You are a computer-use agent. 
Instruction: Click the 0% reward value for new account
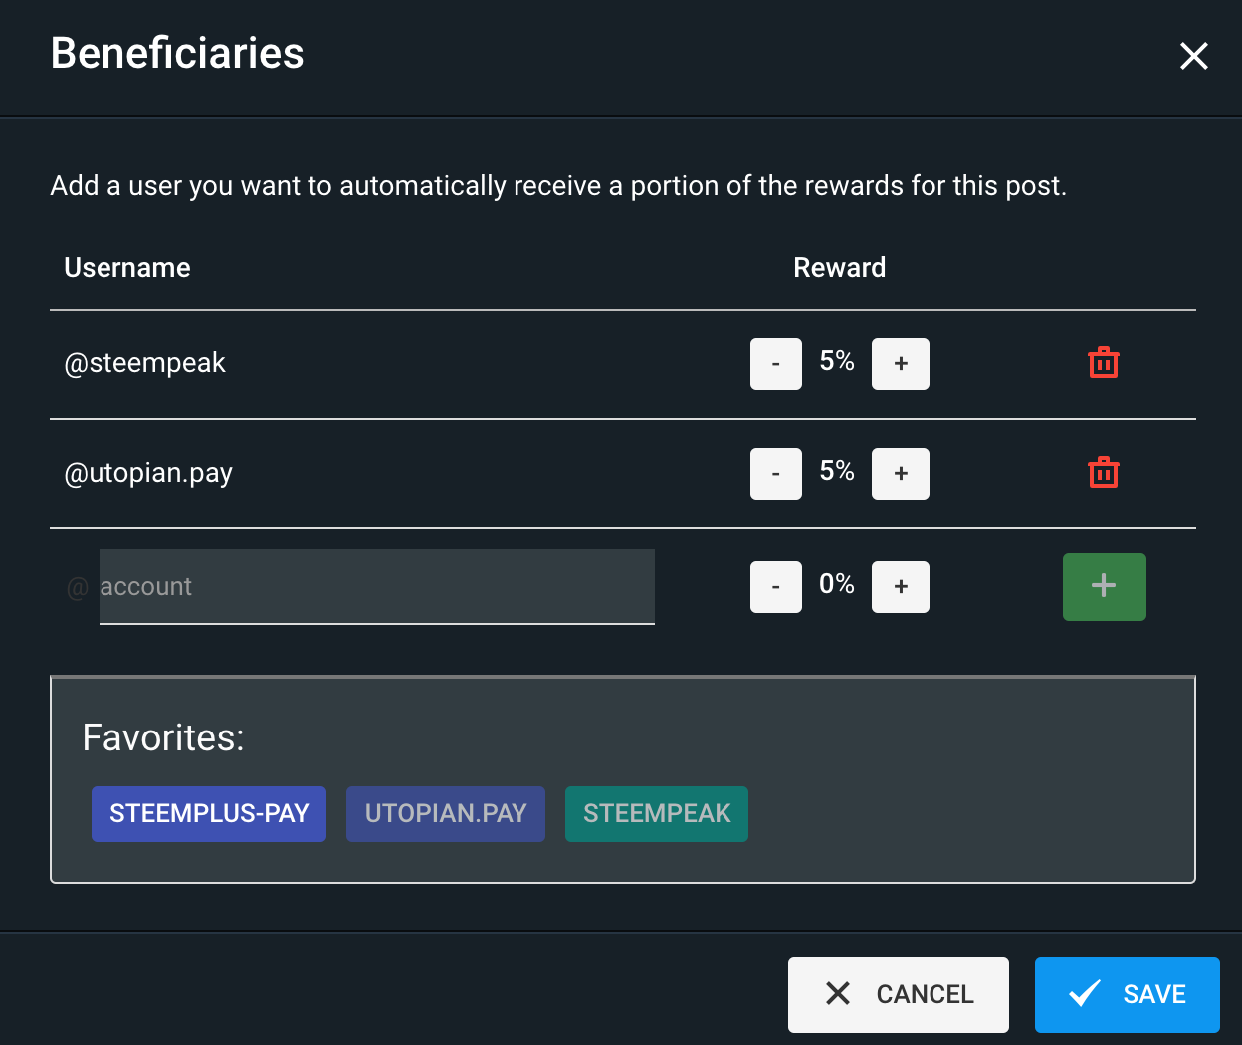[x=837, y=584]
